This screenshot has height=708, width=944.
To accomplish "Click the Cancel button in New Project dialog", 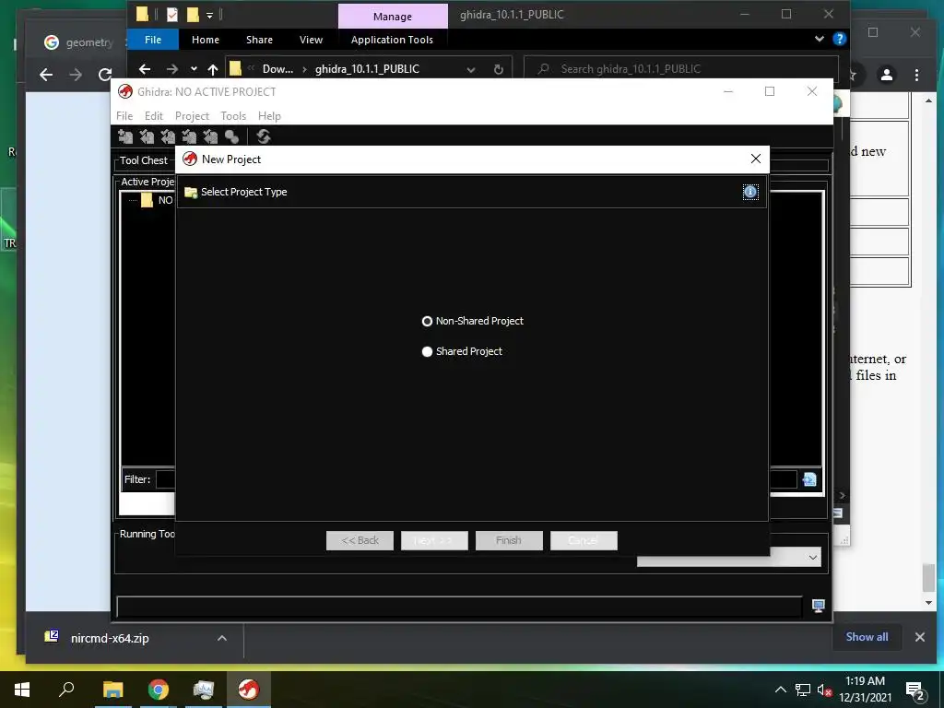I will 584,540.
